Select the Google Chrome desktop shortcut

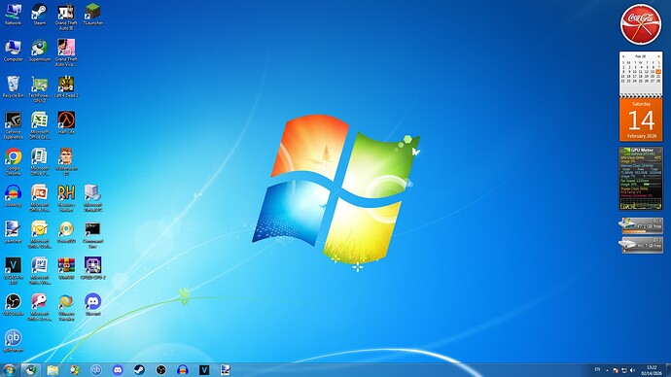[13, 162]
